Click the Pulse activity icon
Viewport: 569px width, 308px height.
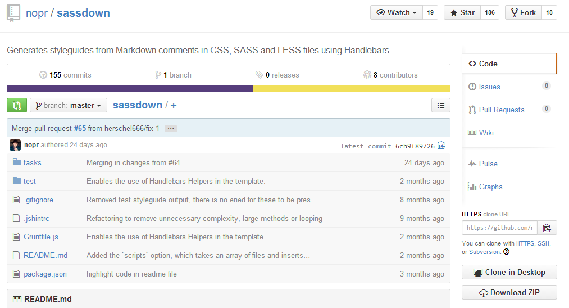coord(472,164)
